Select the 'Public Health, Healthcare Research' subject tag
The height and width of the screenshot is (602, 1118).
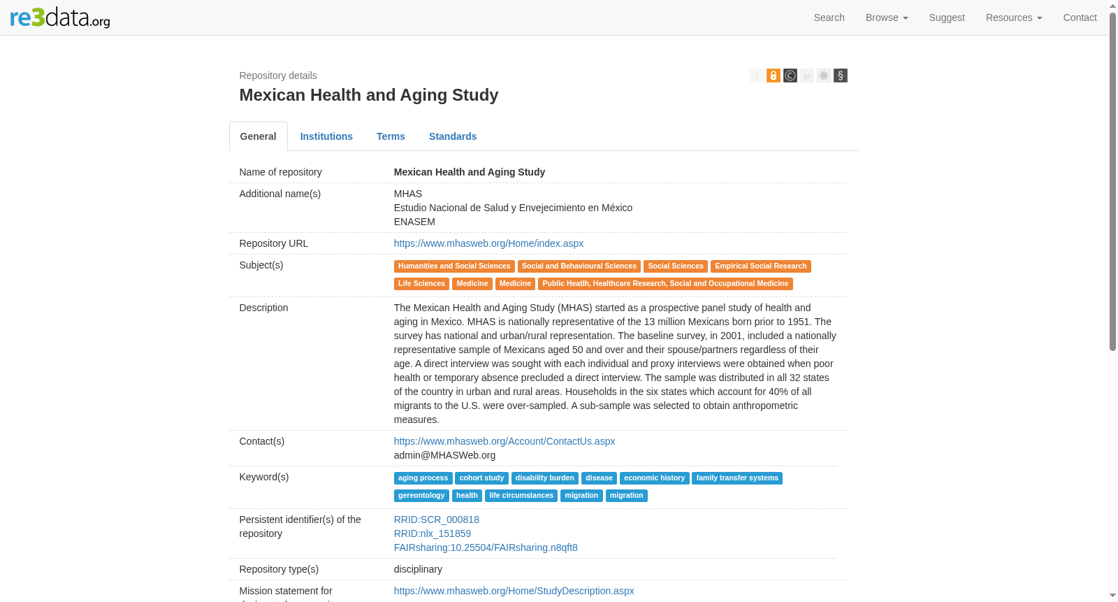665,284
